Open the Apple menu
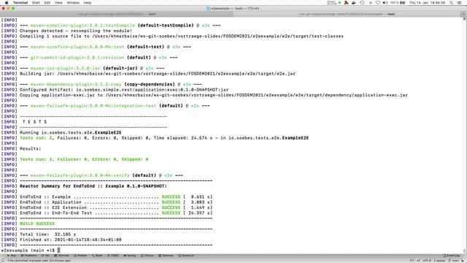 coord(7,3)
